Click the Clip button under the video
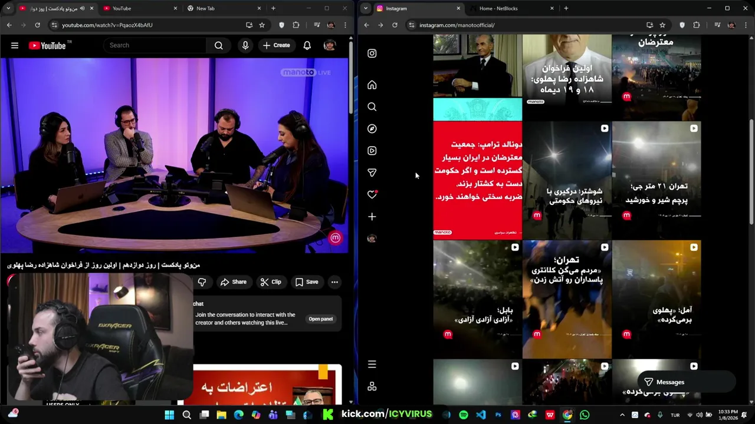 pos(271,282)
